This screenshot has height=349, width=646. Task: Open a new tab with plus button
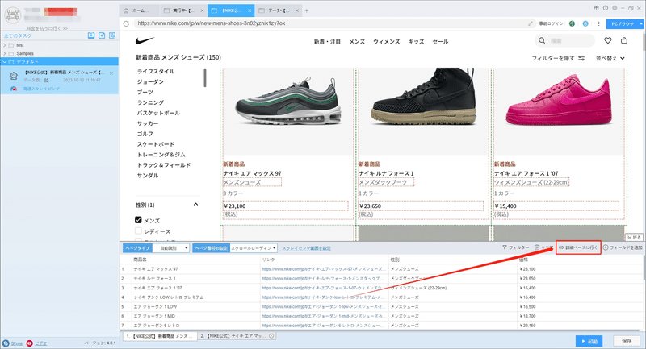tap(307, 10)
